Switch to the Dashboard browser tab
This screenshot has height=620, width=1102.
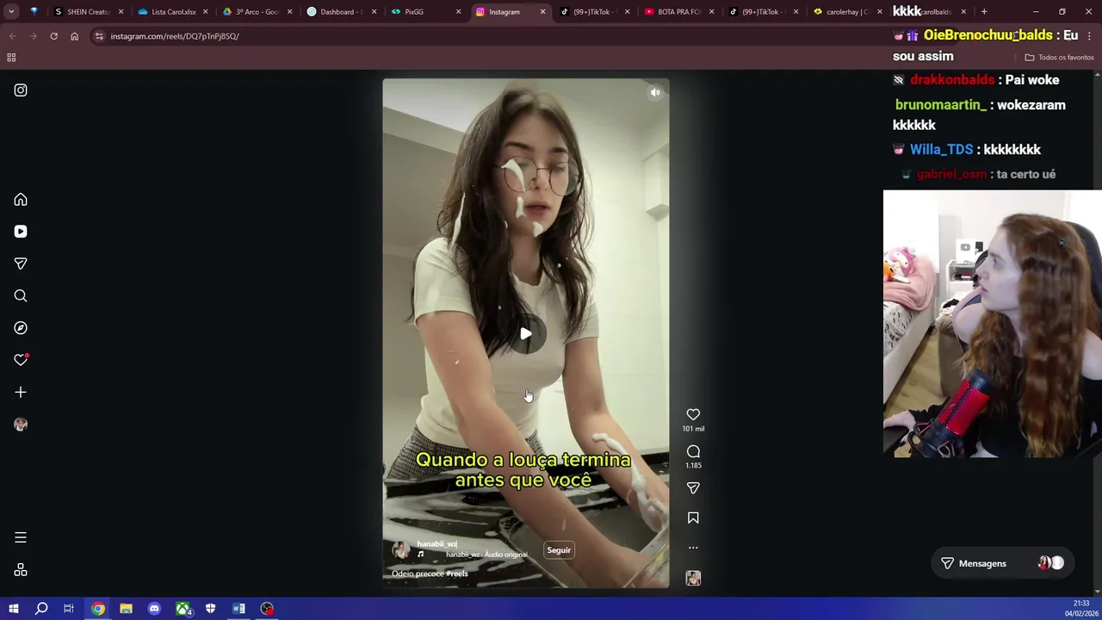point(341,12)
